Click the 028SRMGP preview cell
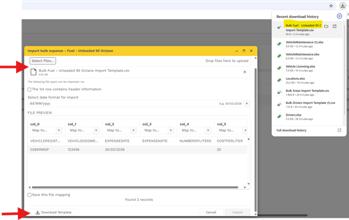The width and height of the screenshot is (349, 220). coord(40,150)
